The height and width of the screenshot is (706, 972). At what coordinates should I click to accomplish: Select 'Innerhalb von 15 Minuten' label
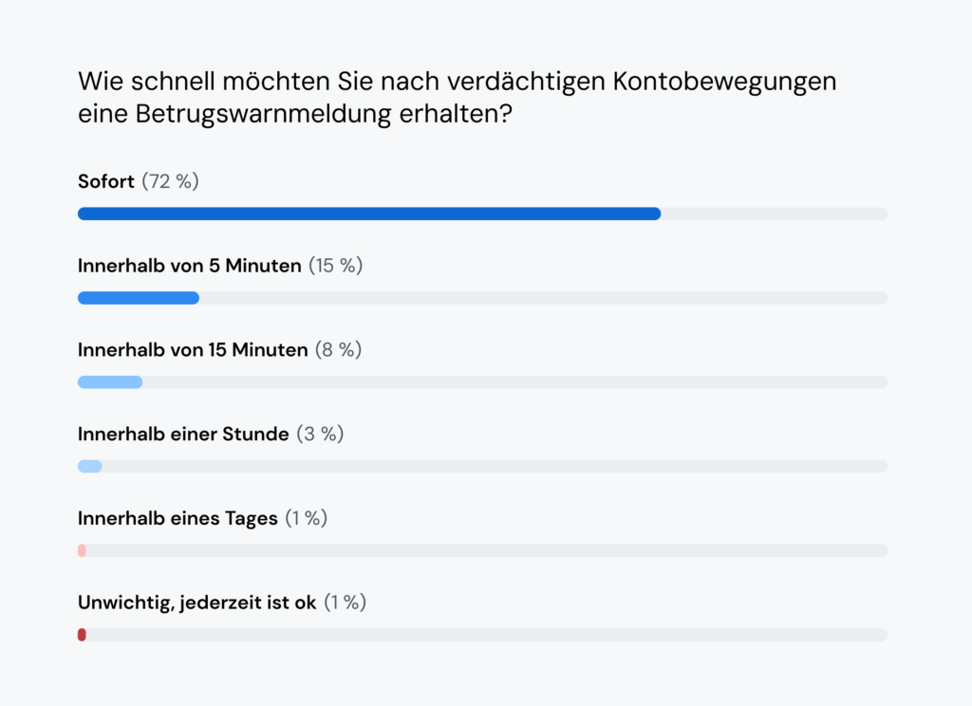click(193, 350)
